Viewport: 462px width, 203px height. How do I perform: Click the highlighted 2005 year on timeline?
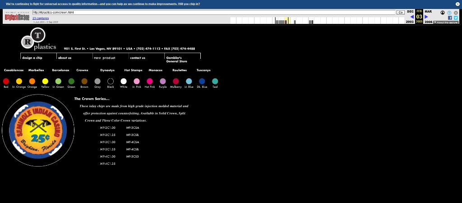419,22
